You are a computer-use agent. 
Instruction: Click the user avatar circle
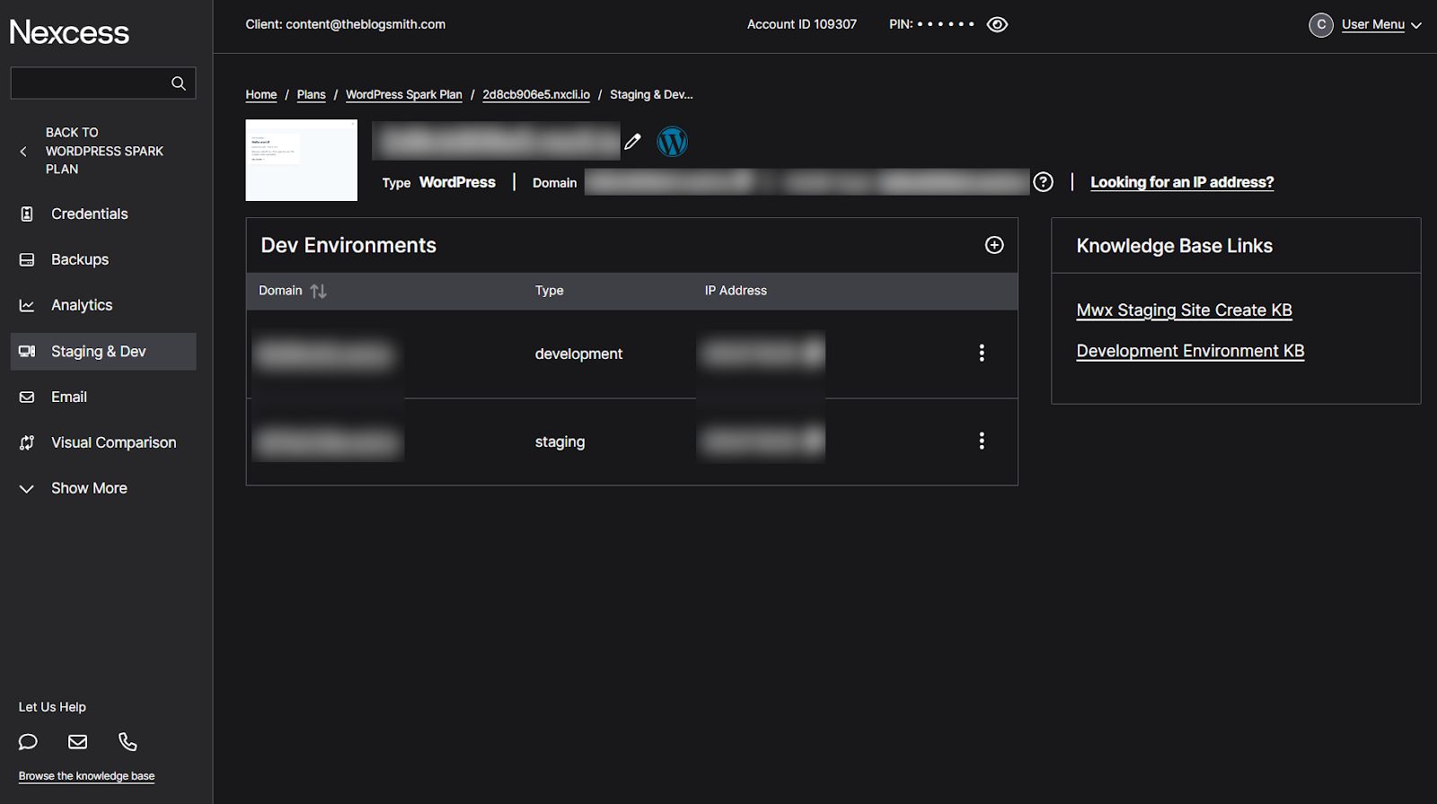click(1321, 25)
